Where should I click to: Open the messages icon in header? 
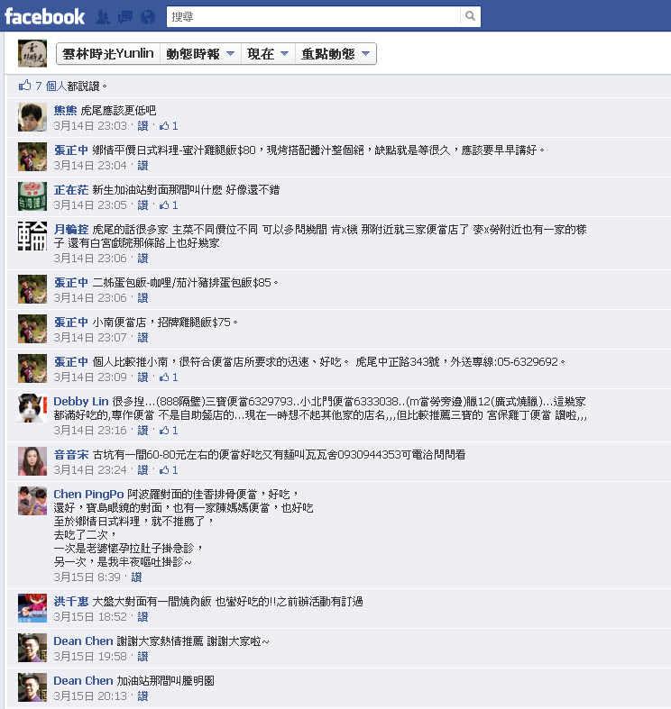125,17
